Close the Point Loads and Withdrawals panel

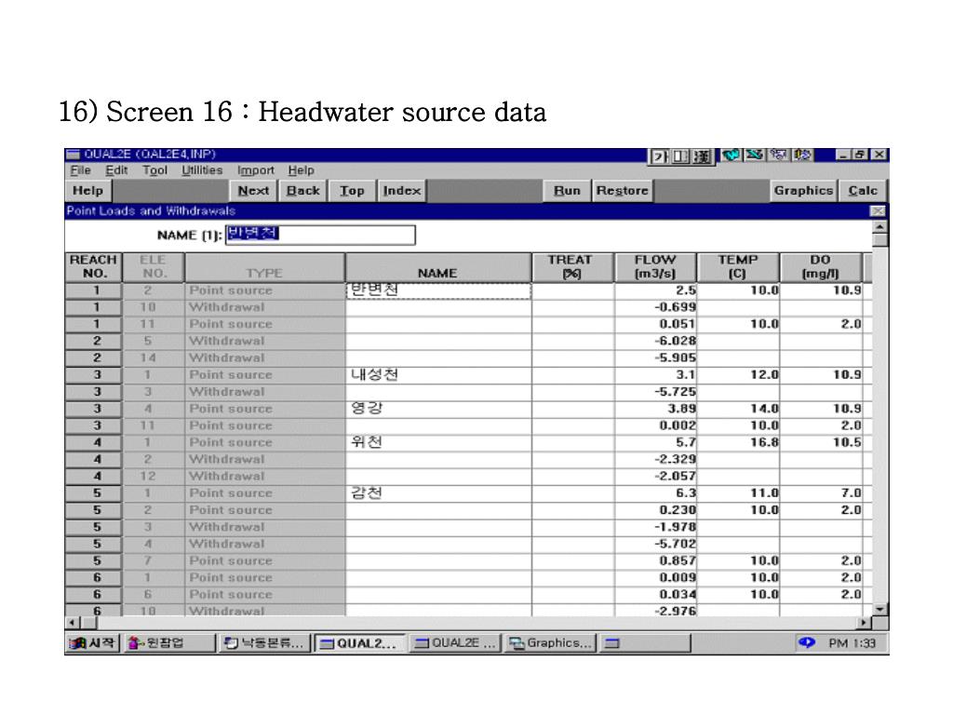(x=878, y=211)
